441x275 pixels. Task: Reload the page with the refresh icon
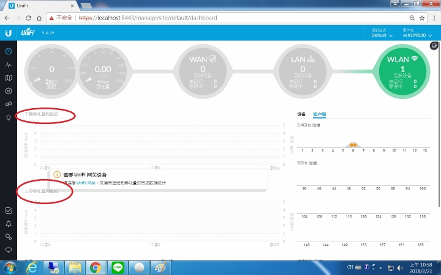[28, 18]
